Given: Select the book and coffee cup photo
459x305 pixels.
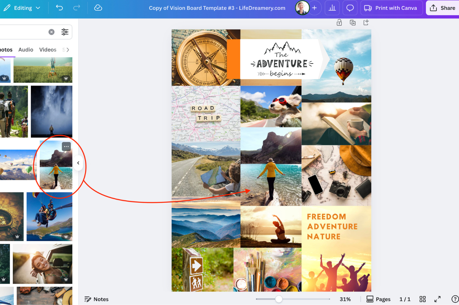Looking at the screenshot, I should [336, 124].
